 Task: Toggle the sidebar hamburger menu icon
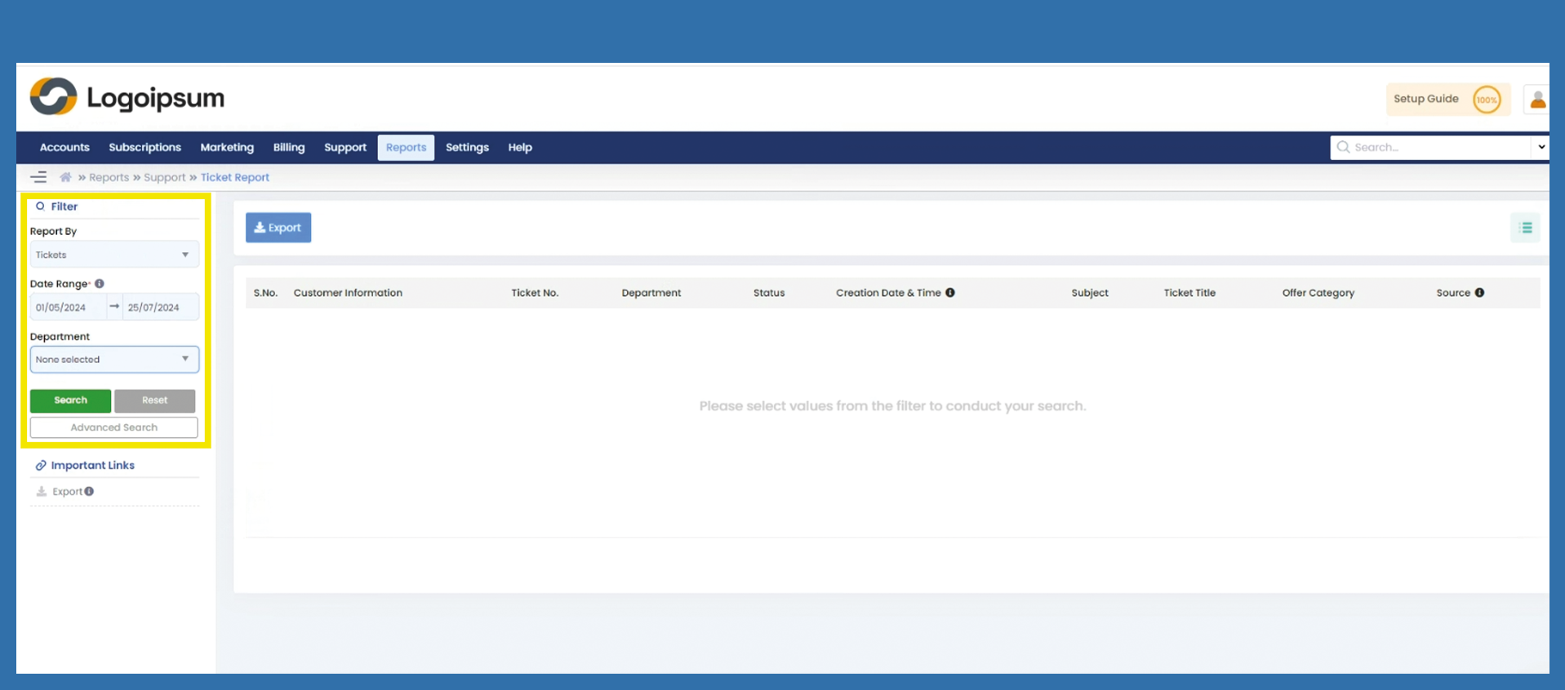click(38, 177)
